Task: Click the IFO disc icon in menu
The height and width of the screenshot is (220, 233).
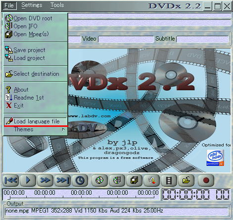Action: (x=8, y=26)
